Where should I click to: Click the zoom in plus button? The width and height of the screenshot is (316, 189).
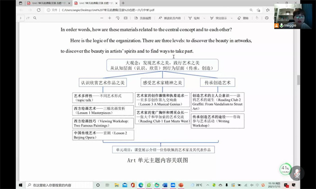point(110,18)
